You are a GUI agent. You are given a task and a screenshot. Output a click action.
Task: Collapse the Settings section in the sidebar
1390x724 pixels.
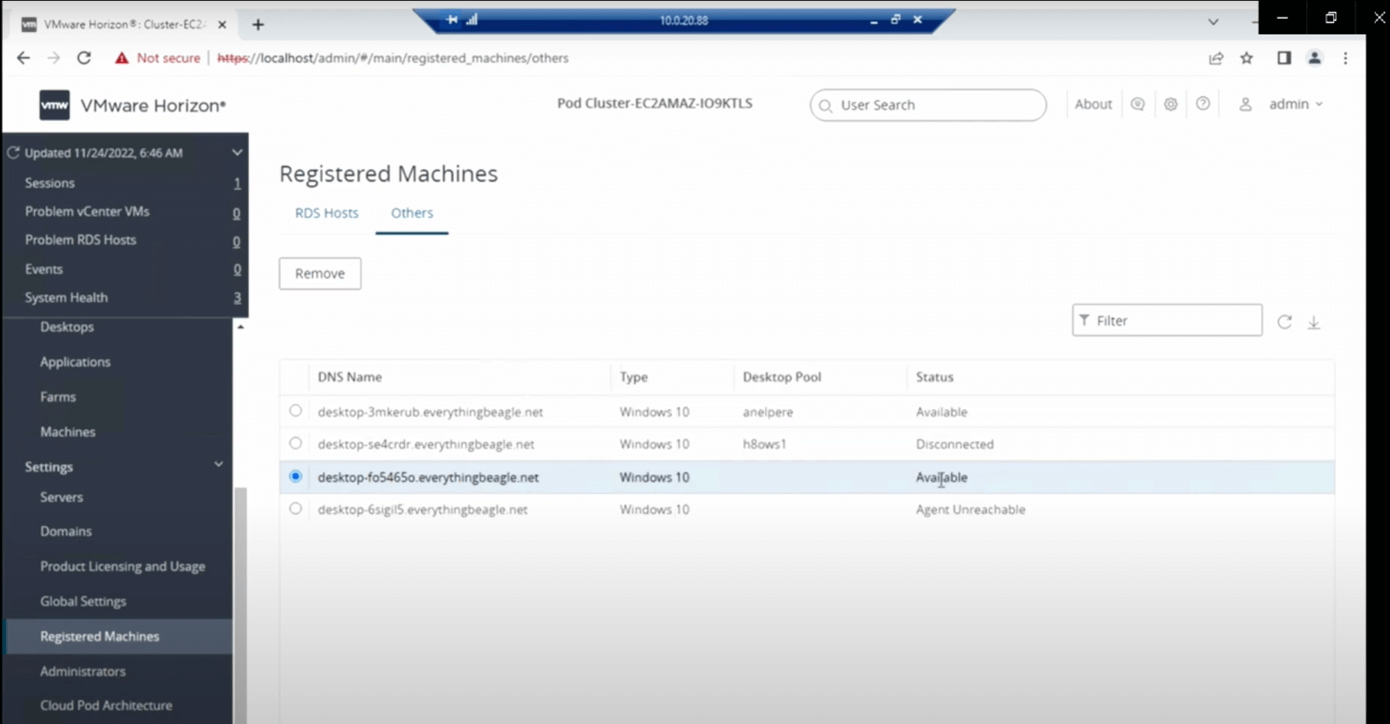pos(219,465)
